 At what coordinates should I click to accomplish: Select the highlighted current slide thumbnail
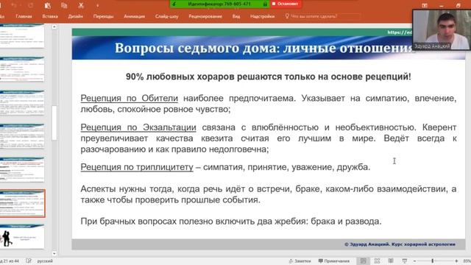pyautogui.click(x=22, y=203)
